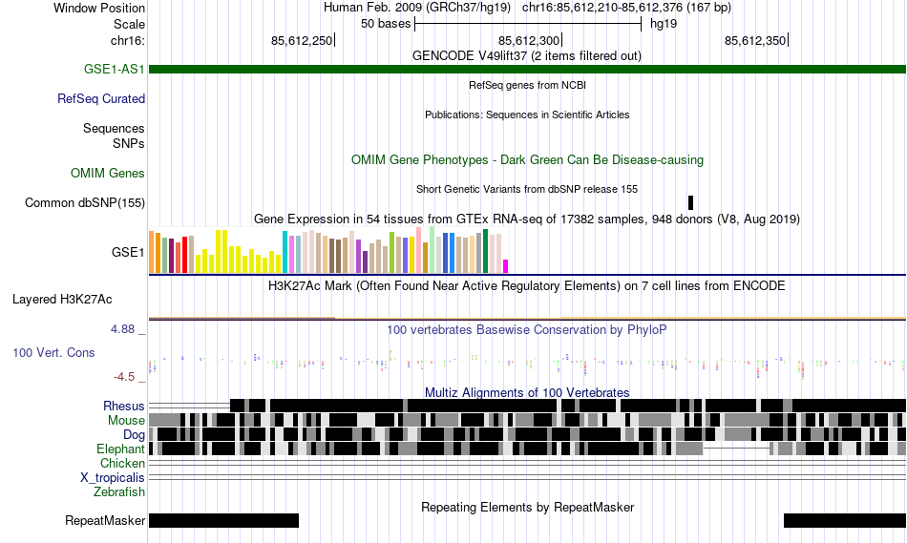The width and height of the screenshot is (907, 543).
Task: Click the 50 bases scale bar
Action: 528,24
